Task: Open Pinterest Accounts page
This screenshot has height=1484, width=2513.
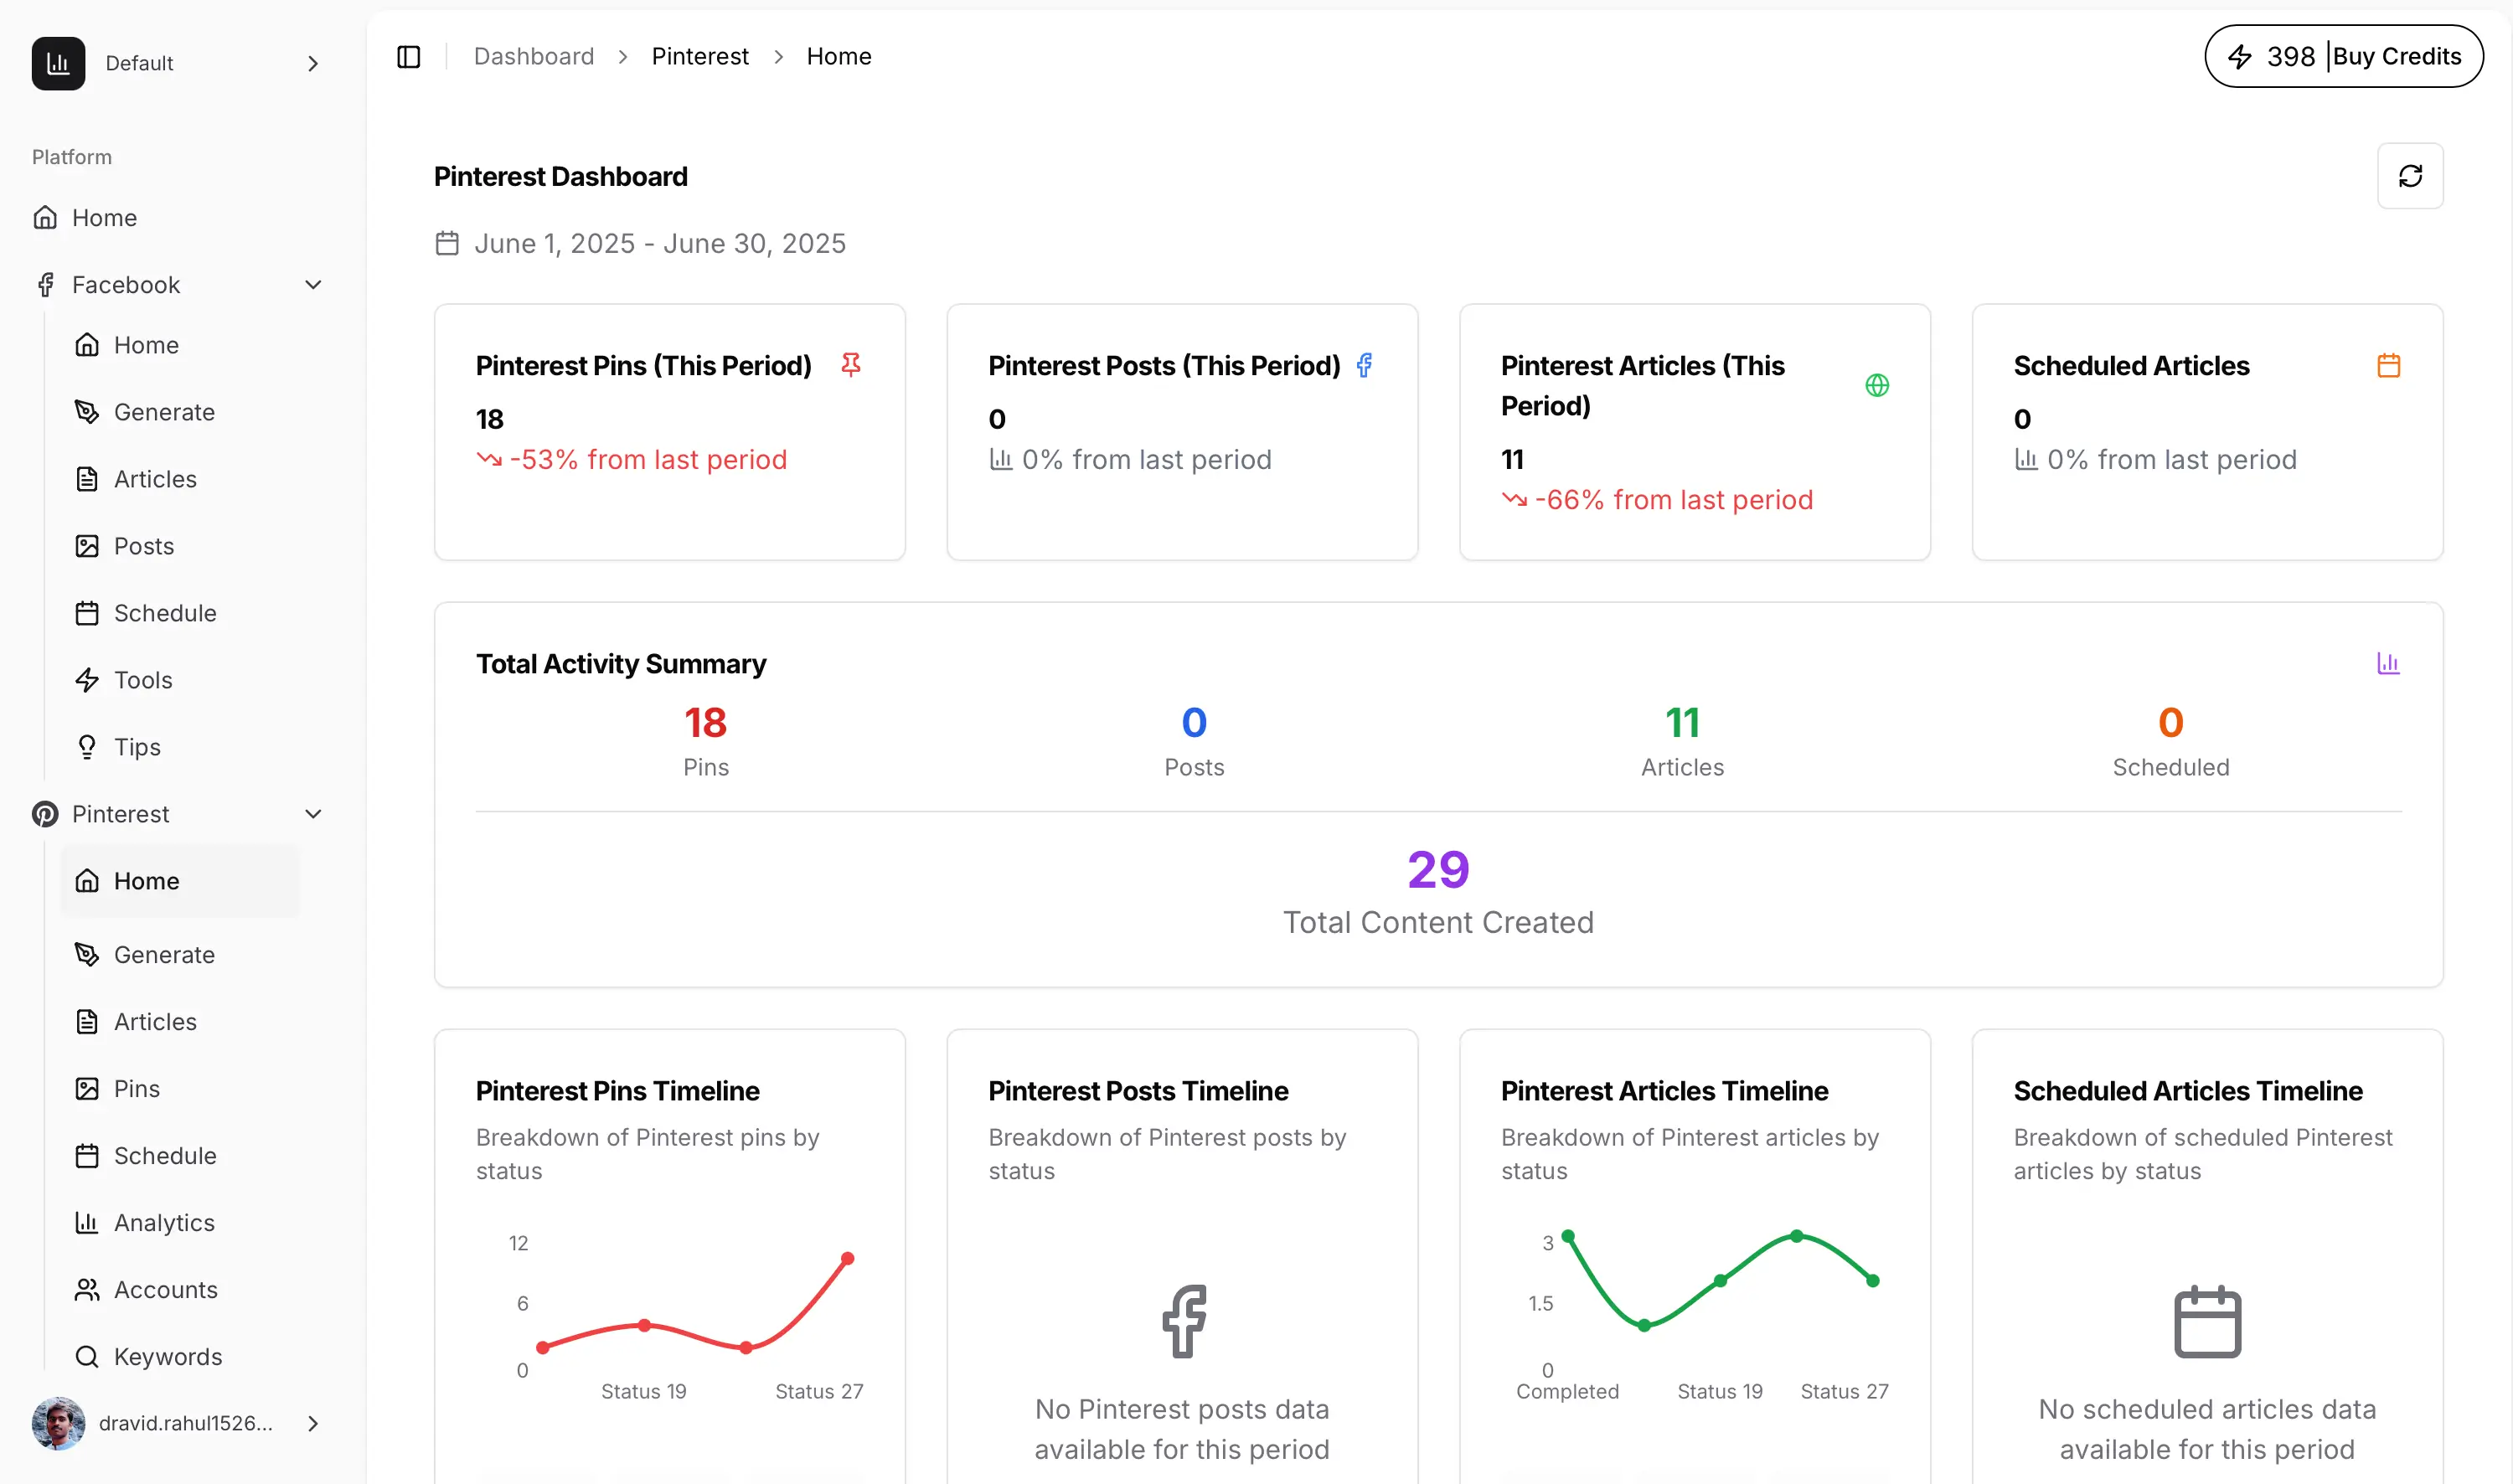Action: [181, 1290]
